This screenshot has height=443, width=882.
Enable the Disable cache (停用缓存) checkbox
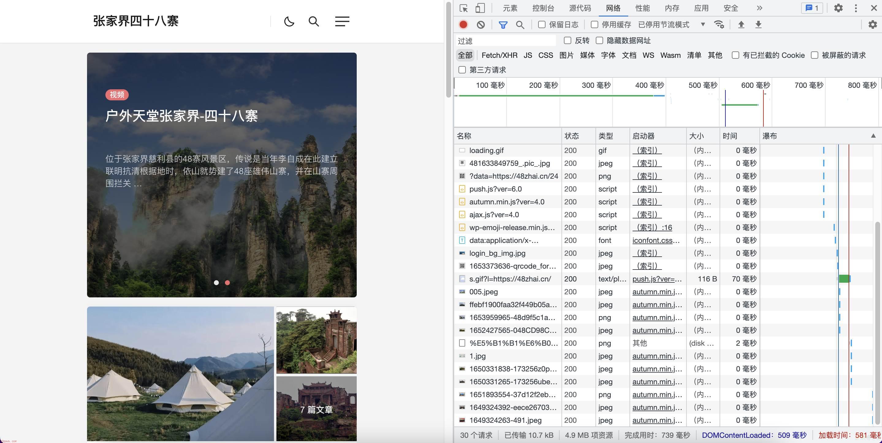point(595,24)
